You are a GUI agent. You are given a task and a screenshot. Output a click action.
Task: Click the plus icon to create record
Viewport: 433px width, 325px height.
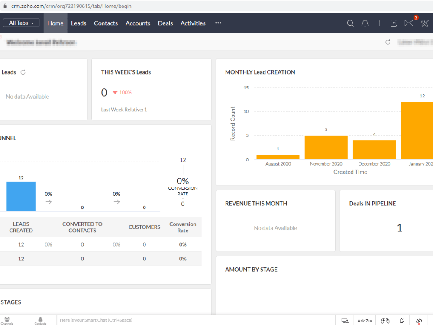[x=380, y=23]
